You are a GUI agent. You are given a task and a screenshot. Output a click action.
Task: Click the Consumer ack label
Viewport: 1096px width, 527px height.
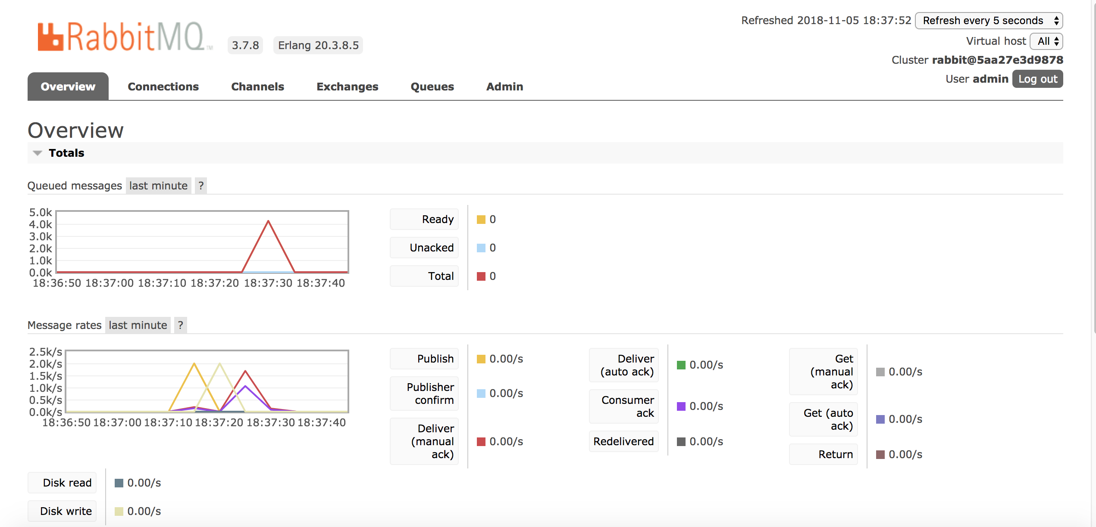tap(624, 406)
